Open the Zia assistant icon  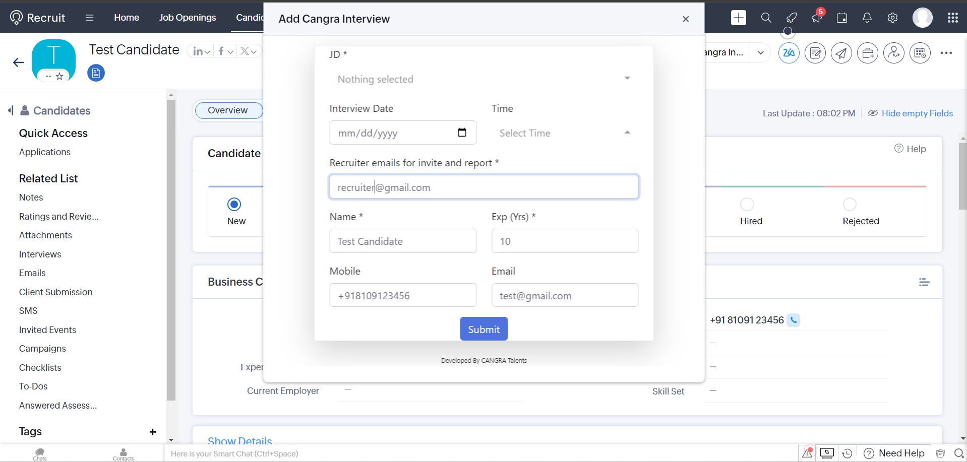coord(789,53)
